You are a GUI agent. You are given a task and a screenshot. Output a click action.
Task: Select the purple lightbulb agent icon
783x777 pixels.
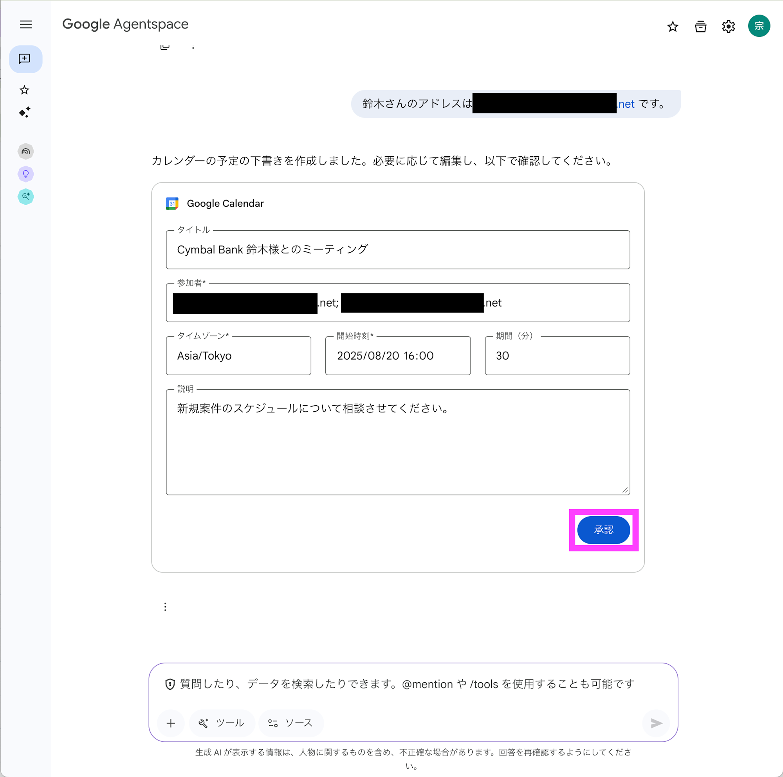click(x=25, y=174)
